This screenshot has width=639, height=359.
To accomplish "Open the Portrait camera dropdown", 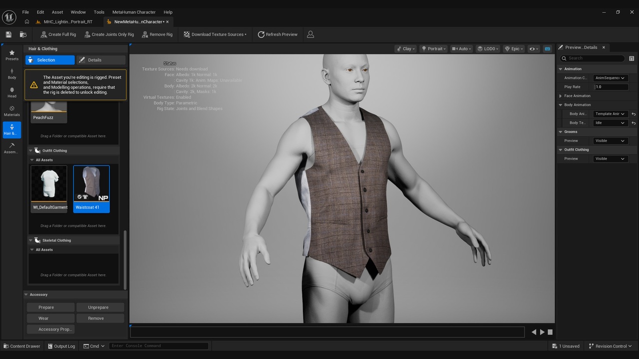I will coord(433,49).
